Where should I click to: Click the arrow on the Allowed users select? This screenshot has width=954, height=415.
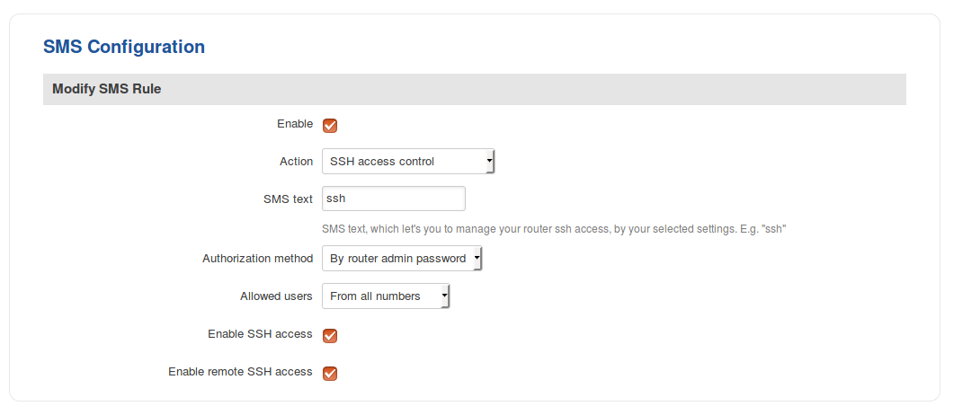(444, 296)
